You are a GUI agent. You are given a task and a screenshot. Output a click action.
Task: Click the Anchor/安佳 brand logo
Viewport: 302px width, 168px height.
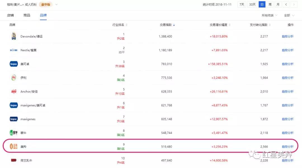click(x=14, y=91)
